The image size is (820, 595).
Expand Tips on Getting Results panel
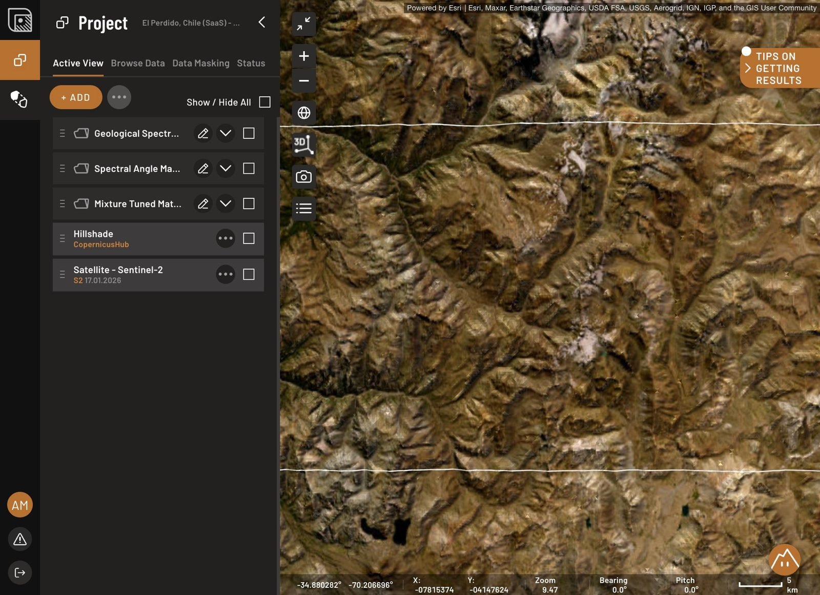point(780,68)
